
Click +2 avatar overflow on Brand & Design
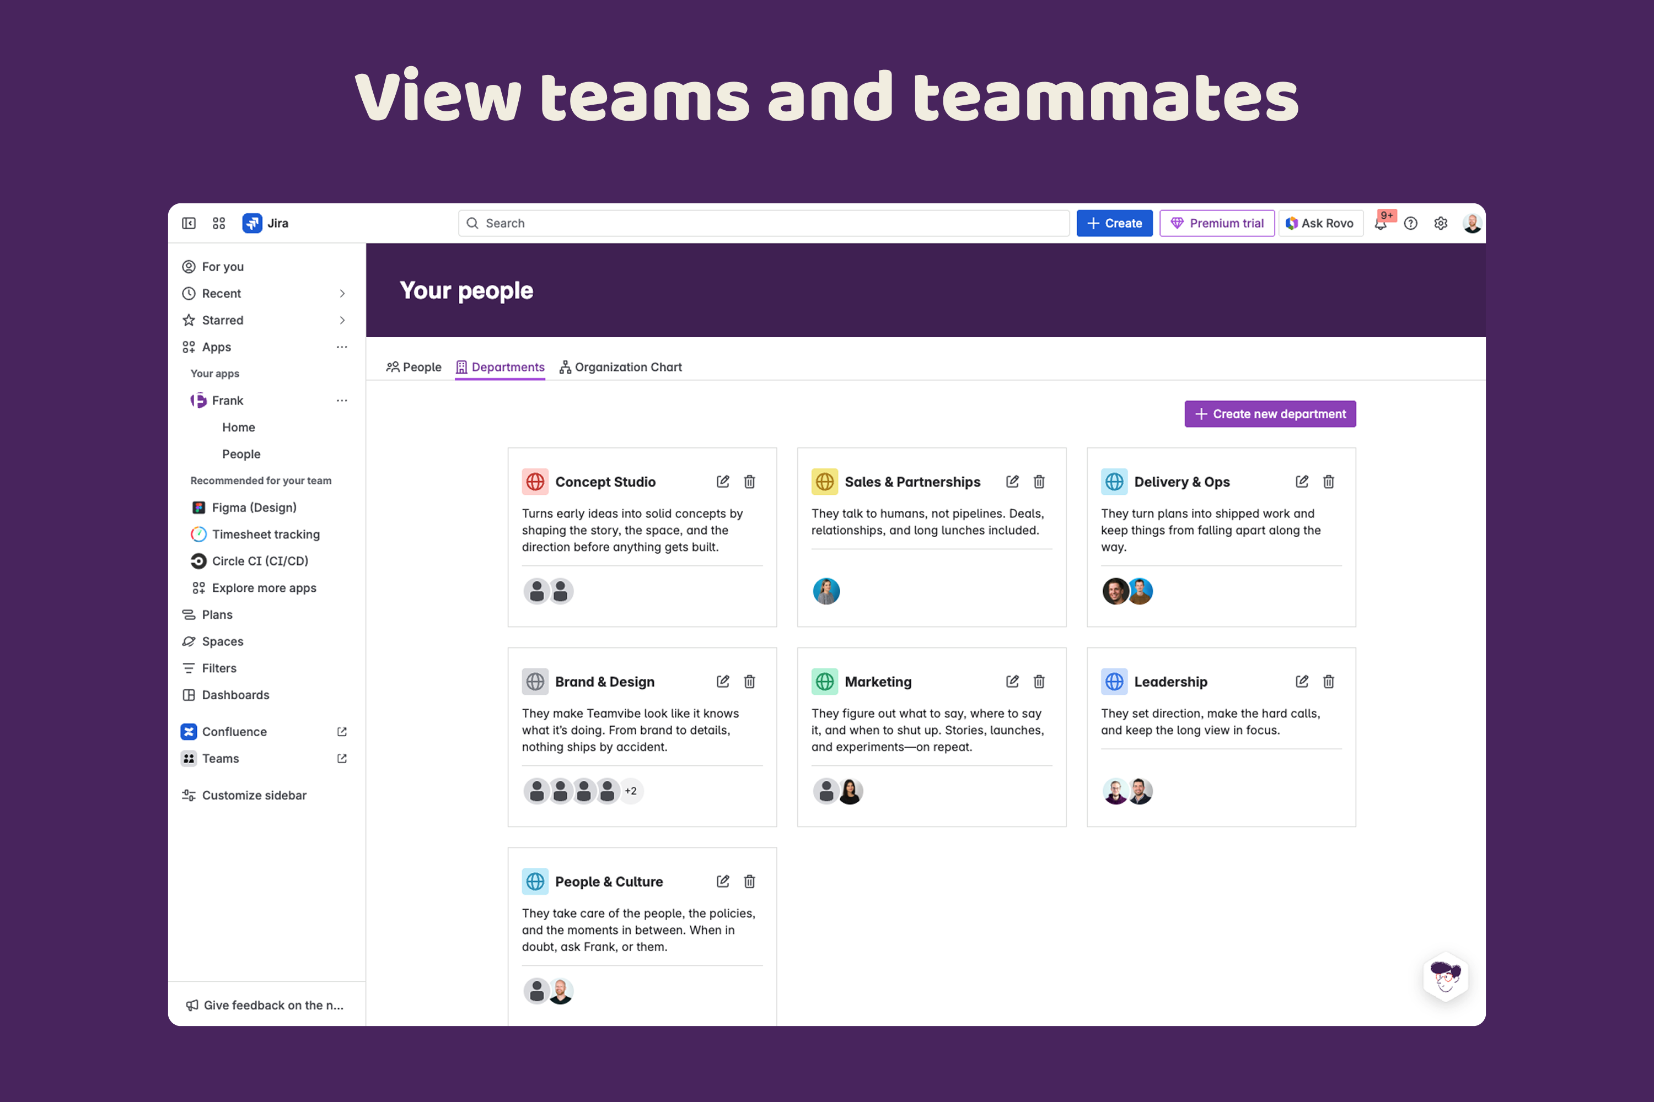(x=631, y=791)
